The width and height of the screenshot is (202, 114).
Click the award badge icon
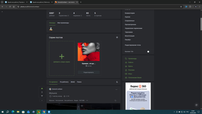[x=51, y=29]
